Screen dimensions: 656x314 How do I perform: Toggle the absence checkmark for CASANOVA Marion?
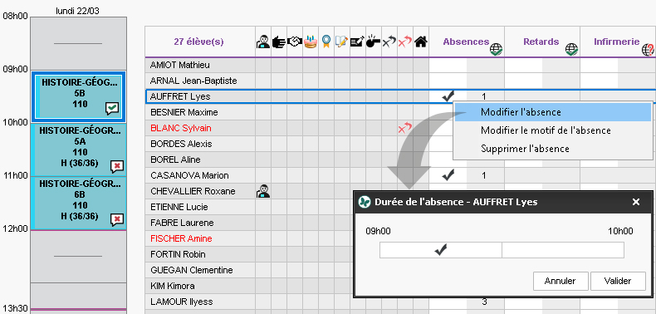tap(448, 175)
